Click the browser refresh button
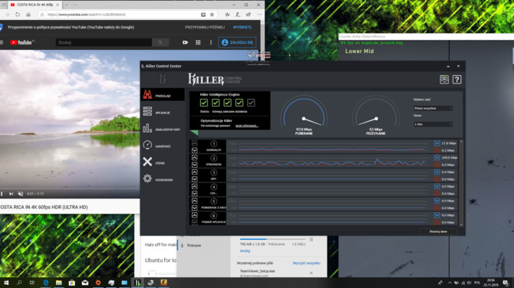This screenshot has height=288, width=514. click(18, 15)
